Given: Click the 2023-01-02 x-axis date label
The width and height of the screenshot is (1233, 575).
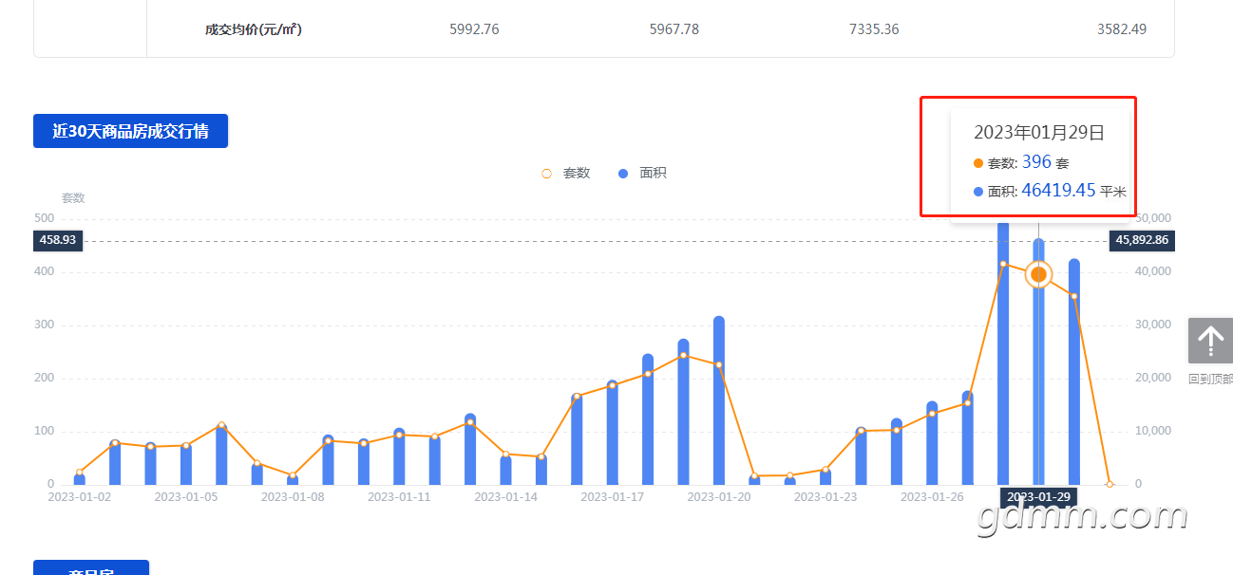Looking at the screenshot, I should coord(80,496).
